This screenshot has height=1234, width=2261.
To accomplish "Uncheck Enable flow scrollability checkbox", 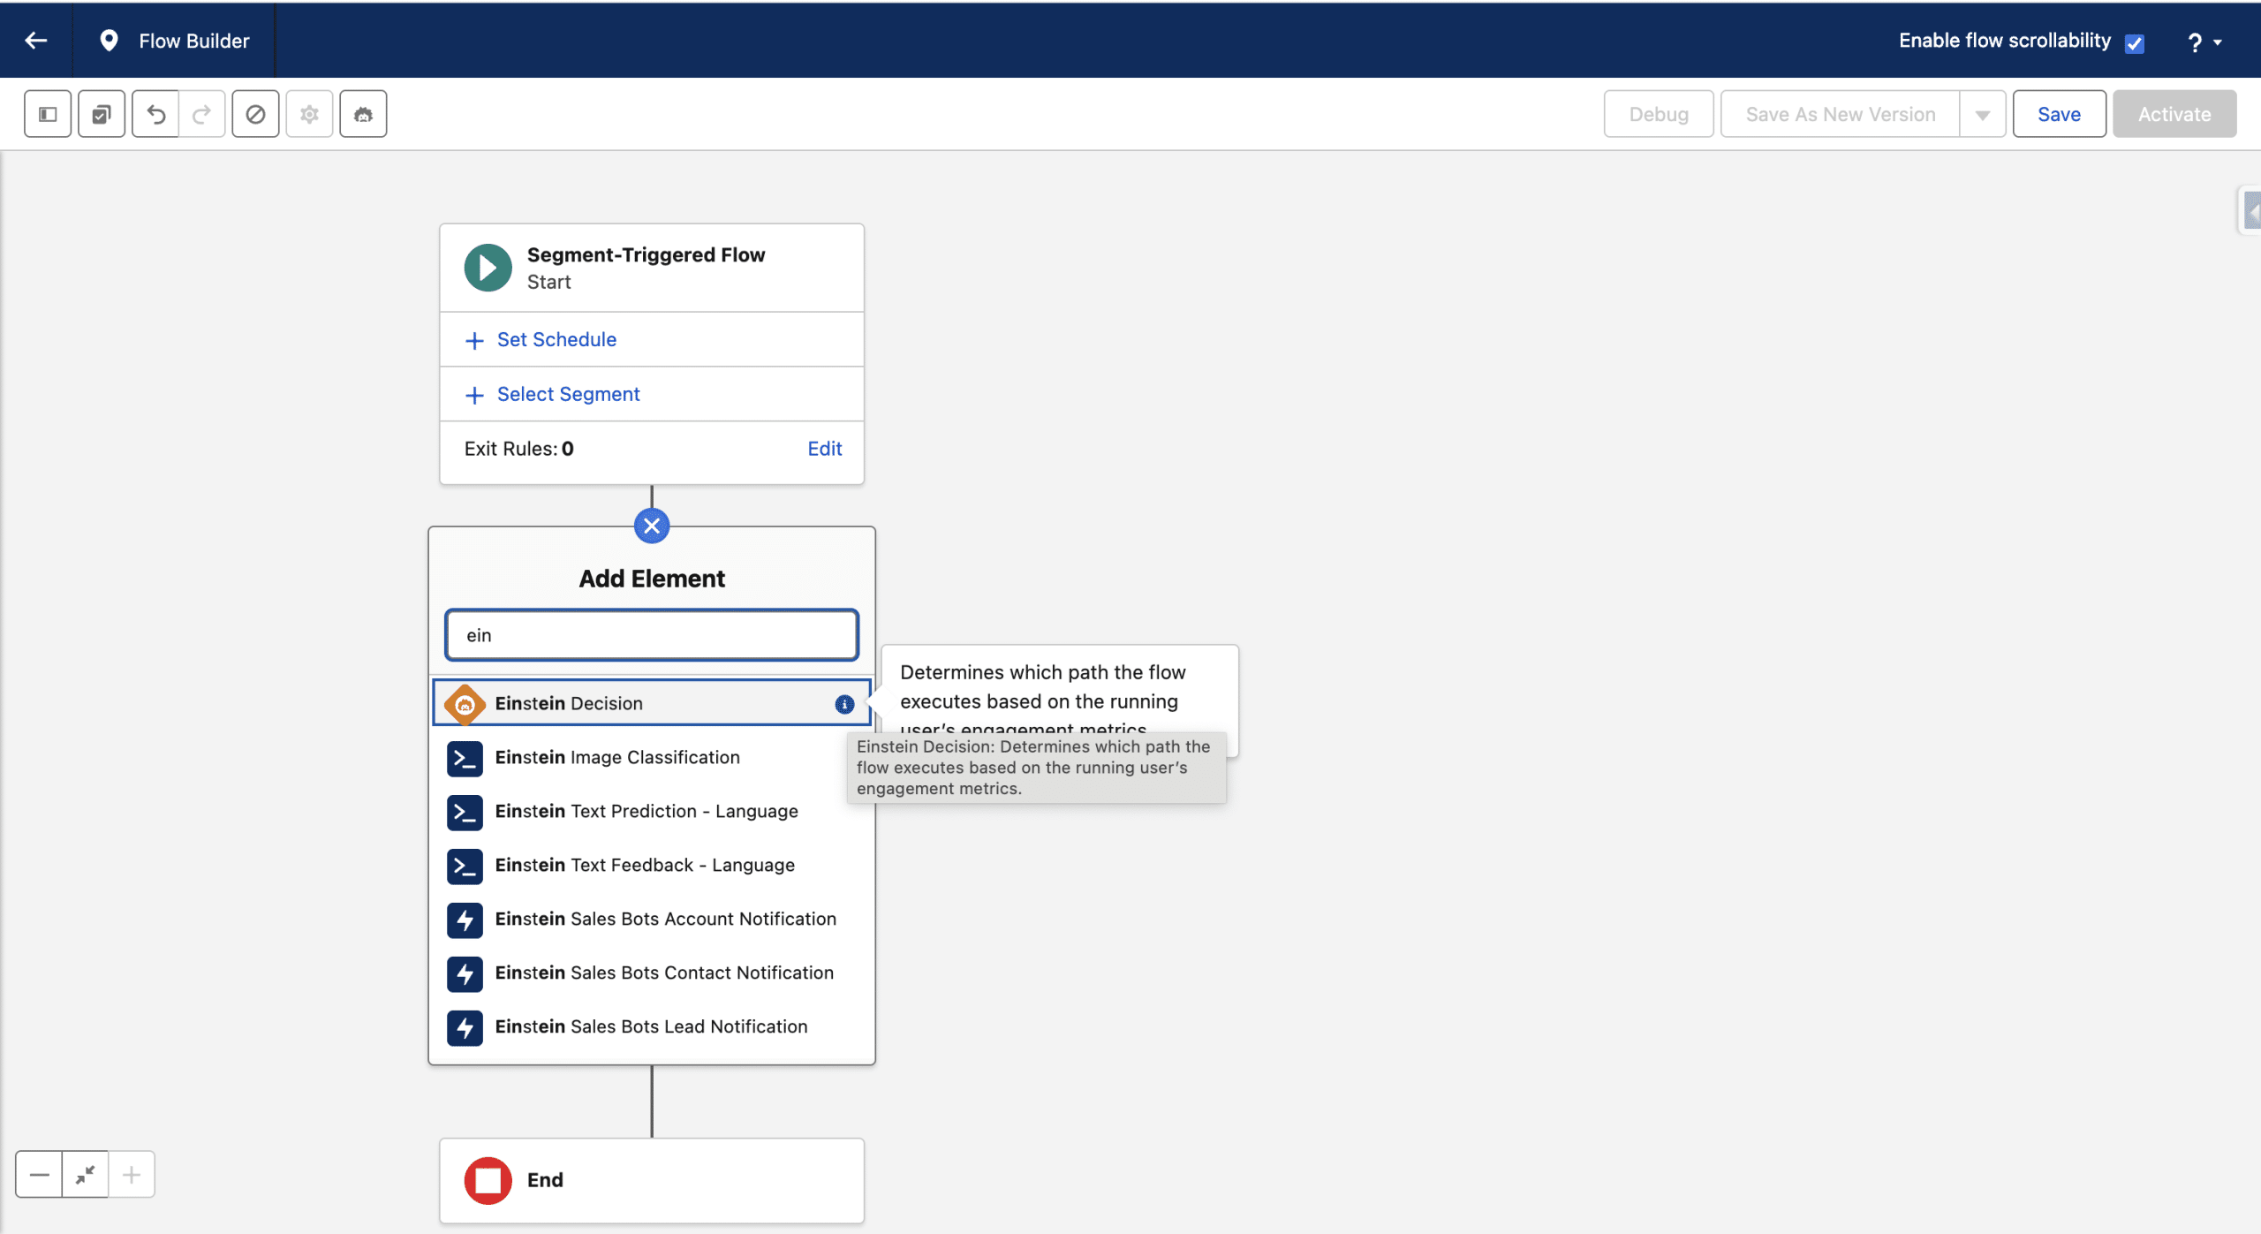I will click(x=2135, y=42).
